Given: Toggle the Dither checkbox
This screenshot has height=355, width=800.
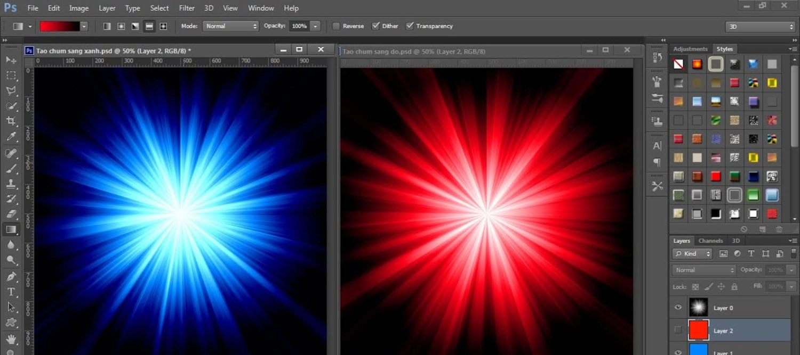Looking at the screenshot, I should click(375, 26).
